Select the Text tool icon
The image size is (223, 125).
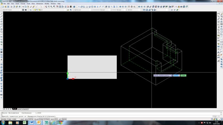pos(2,60)
